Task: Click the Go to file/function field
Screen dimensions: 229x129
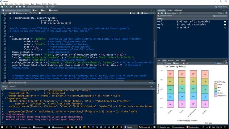Action: 35,7
